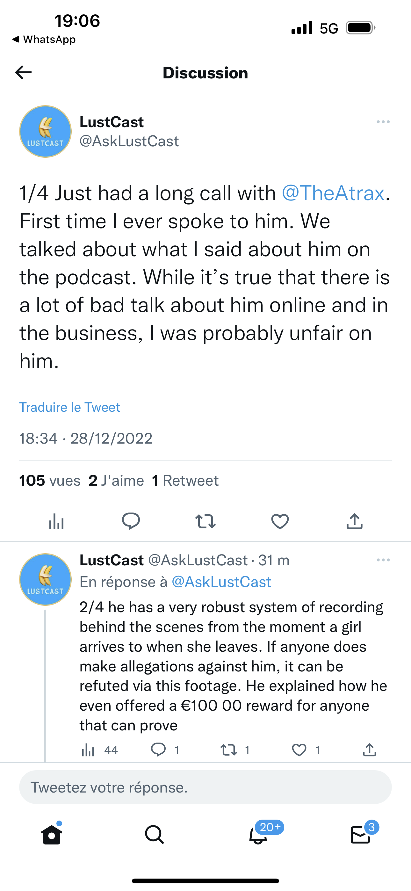Share the 2/4 reply tweet
This screenshot has width=411, height=891.
coord(370,750)
